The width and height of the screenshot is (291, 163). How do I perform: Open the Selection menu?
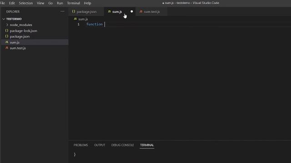pyautogui.click(x=26, y=3)
